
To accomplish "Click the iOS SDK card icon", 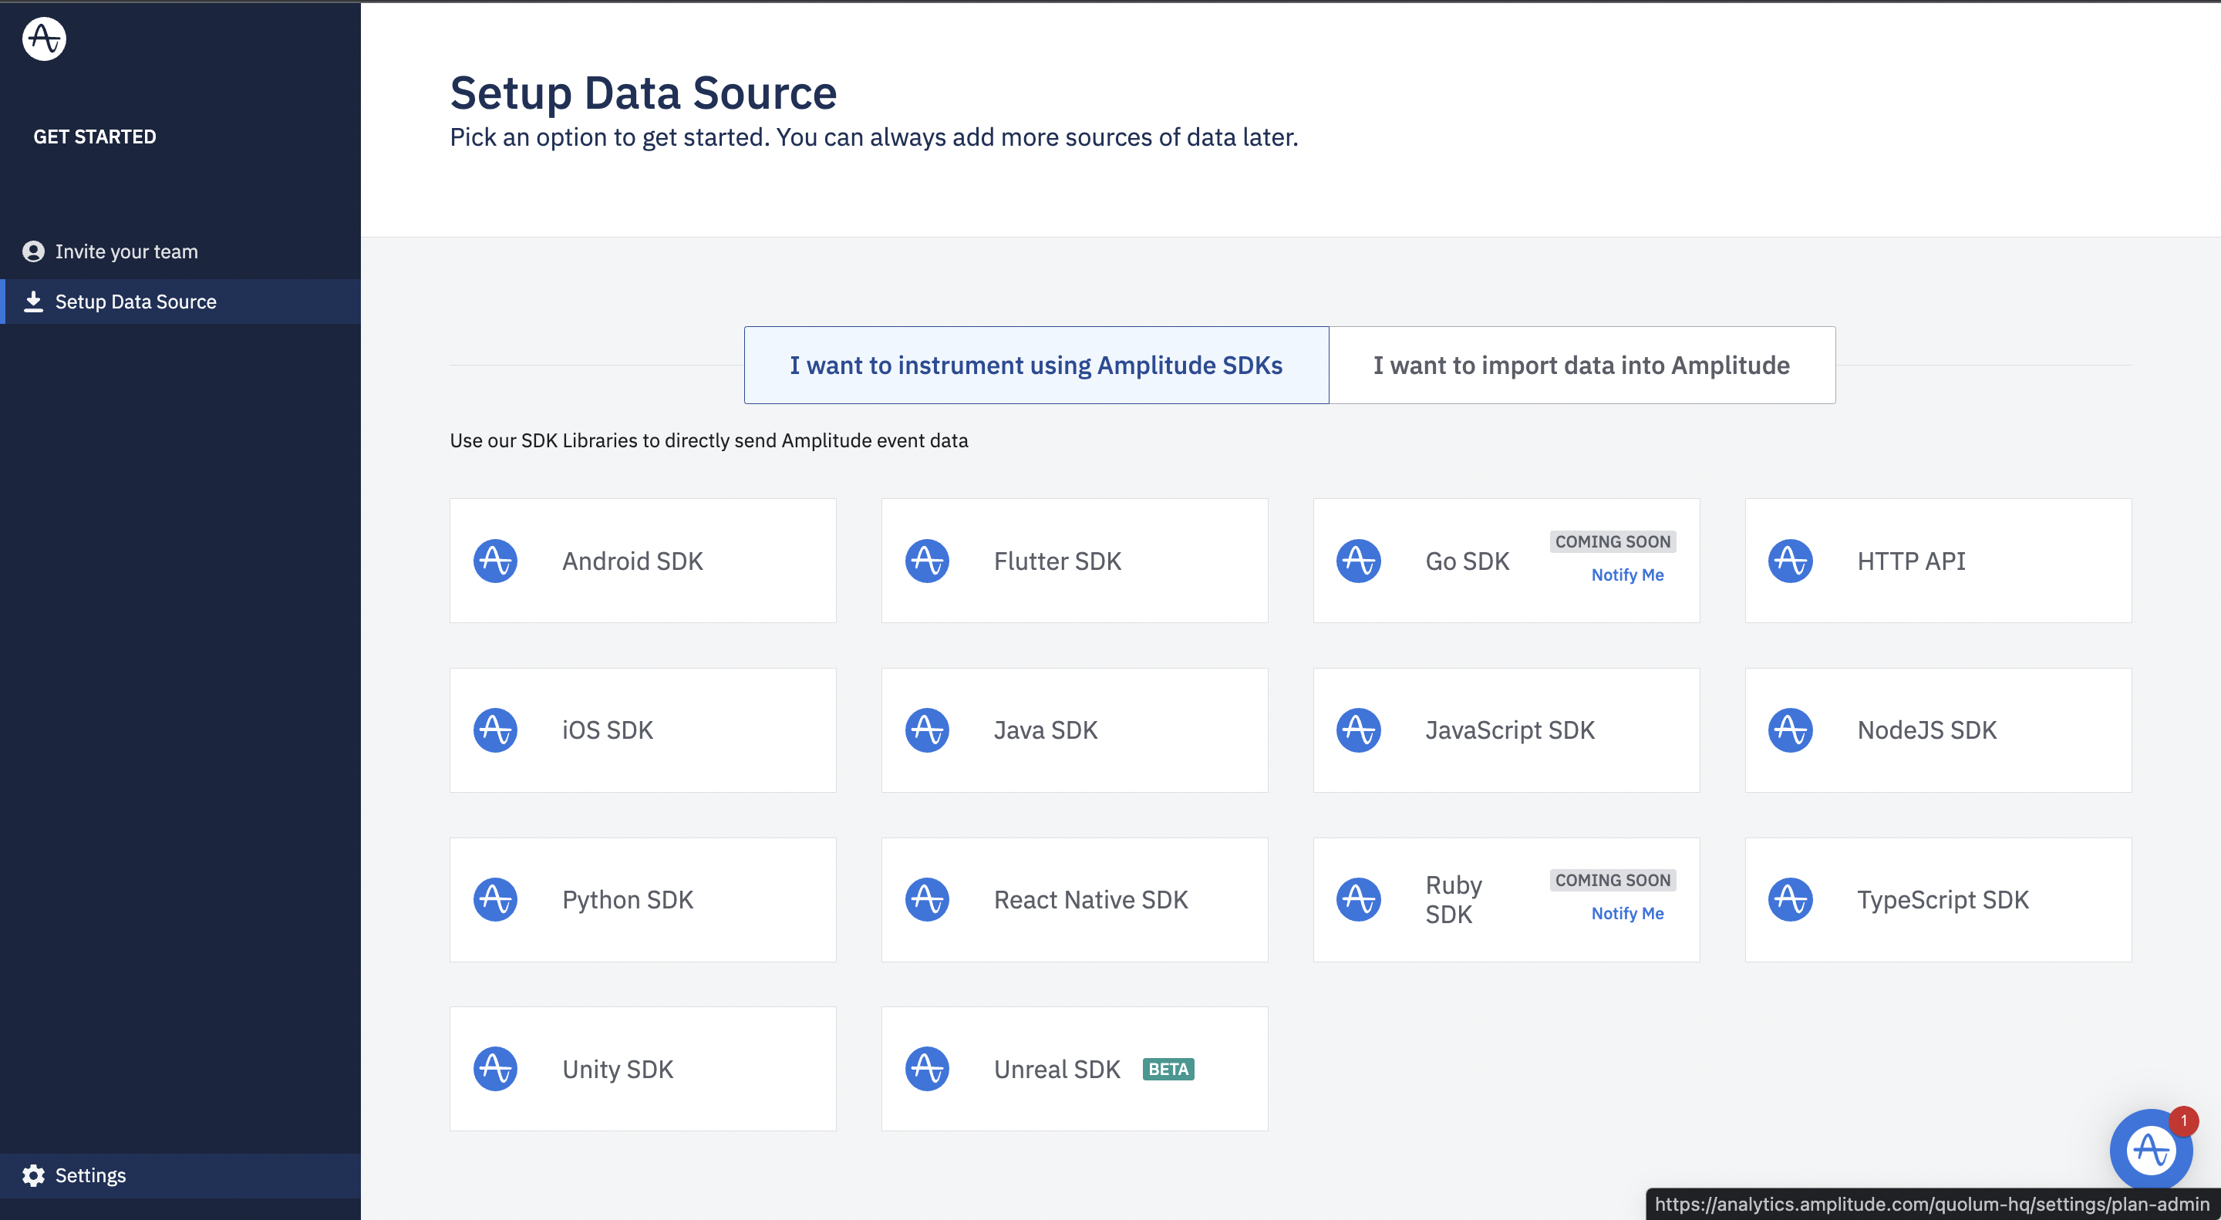I will (496, 730).
